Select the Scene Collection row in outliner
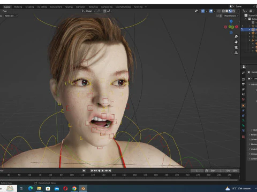257x192 pixels. [x=251, y=15]
